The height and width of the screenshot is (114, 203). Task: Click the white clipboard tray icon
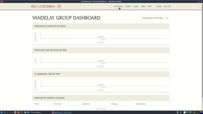185,112
